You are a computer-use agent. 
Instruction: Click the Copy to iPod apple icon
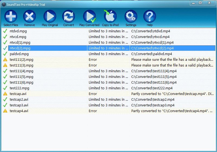click(x=110, y=16)
